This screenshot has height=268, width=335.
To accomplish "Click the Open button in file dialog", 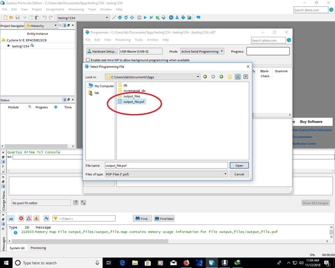I will coord(239,166).
